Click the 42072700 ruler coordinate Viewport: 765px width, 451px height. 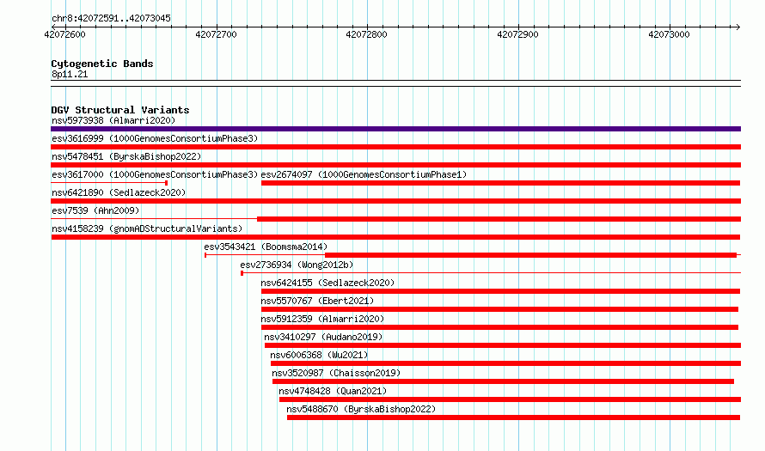(216, 34)
